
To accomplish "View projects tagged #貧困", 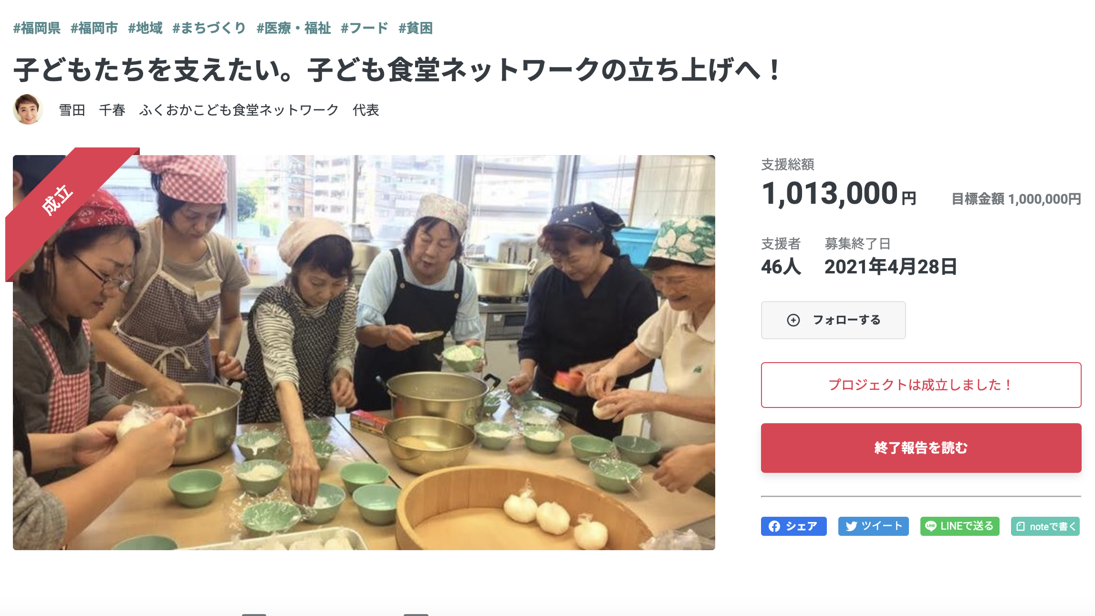I will [415, 28].
